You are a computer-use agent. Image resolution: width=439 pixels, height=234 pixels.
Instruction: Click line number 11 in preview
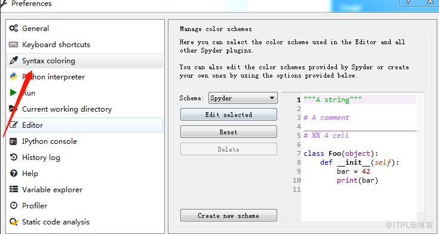click(x=297, y=189)
